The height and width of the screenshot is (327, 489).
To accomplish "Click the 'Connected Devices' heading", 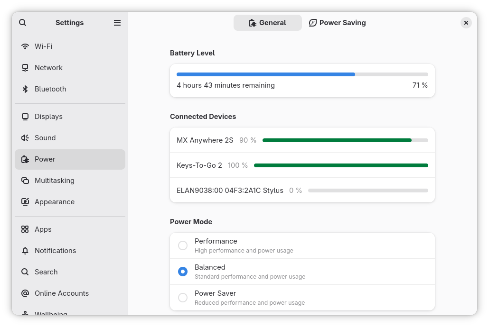I will 203,117.
